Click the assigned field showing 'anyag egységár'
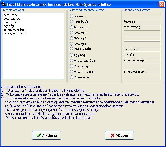166x147 pixels. 142,60
